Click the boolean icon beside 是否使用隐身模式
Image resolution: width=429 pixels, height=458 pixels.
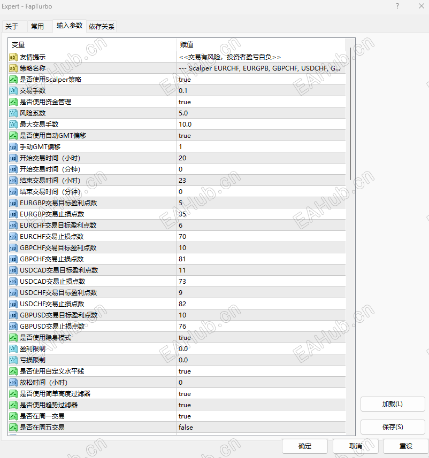tap(13, 338)
